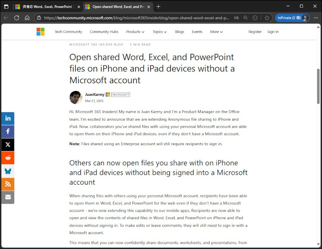
Task: Click the scrollbar down arrow
Action: coord(318,244)
